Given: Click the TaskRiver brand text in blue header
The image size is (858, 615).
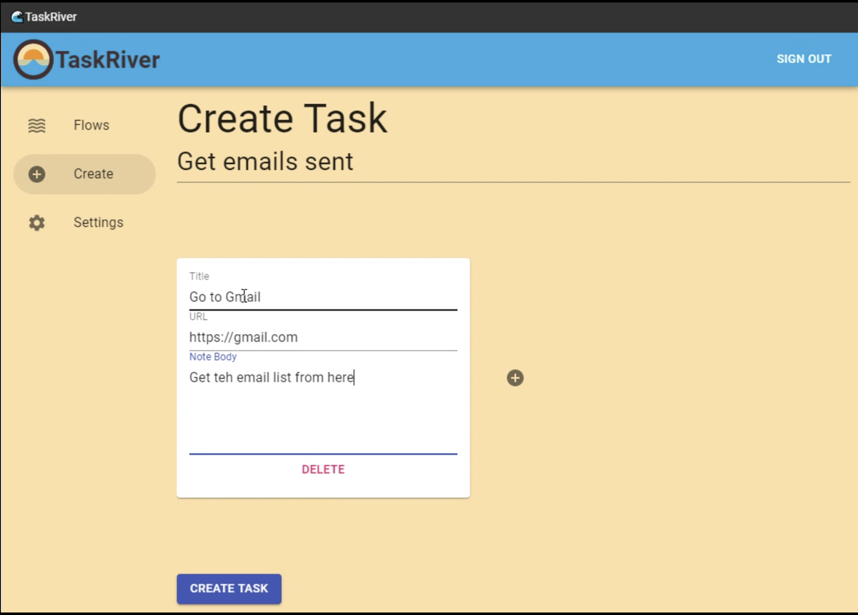Looking at the screenshot, I should pos(108,59).
